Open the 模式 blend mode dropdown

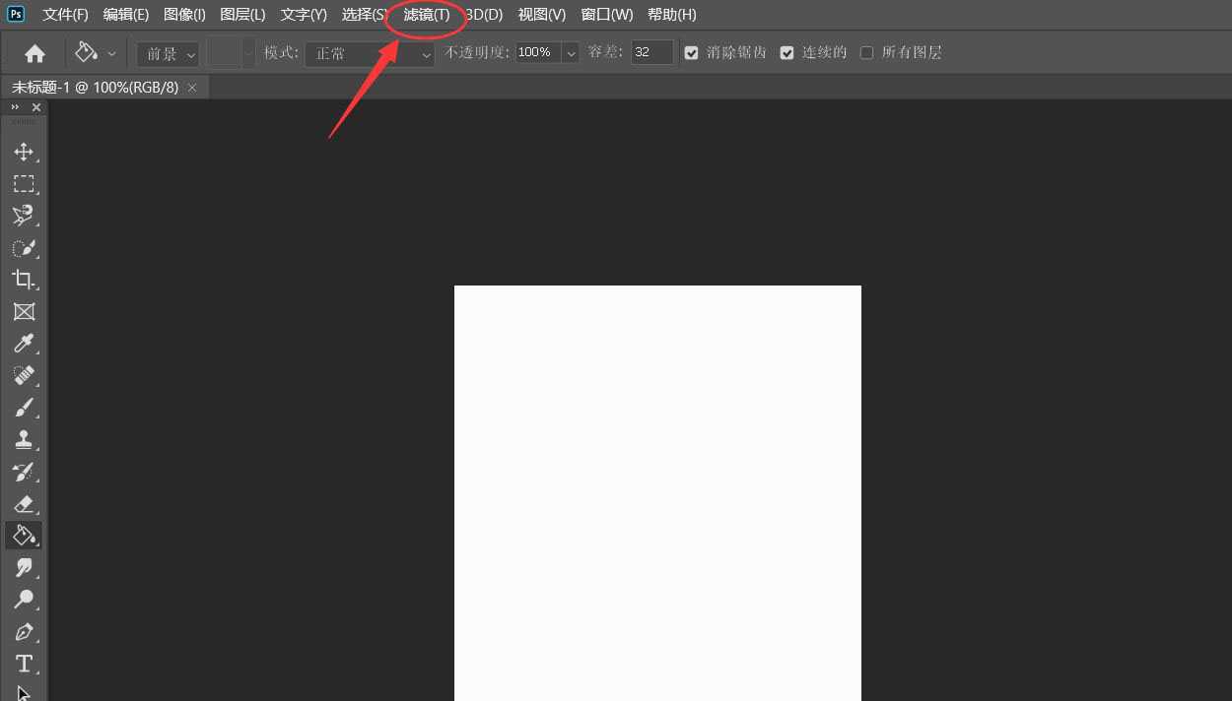[370, 52]
